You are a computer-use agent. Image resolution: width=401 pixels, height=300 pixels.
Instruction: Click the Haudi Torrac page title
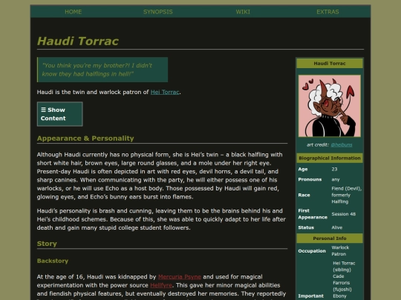(78, 41)
